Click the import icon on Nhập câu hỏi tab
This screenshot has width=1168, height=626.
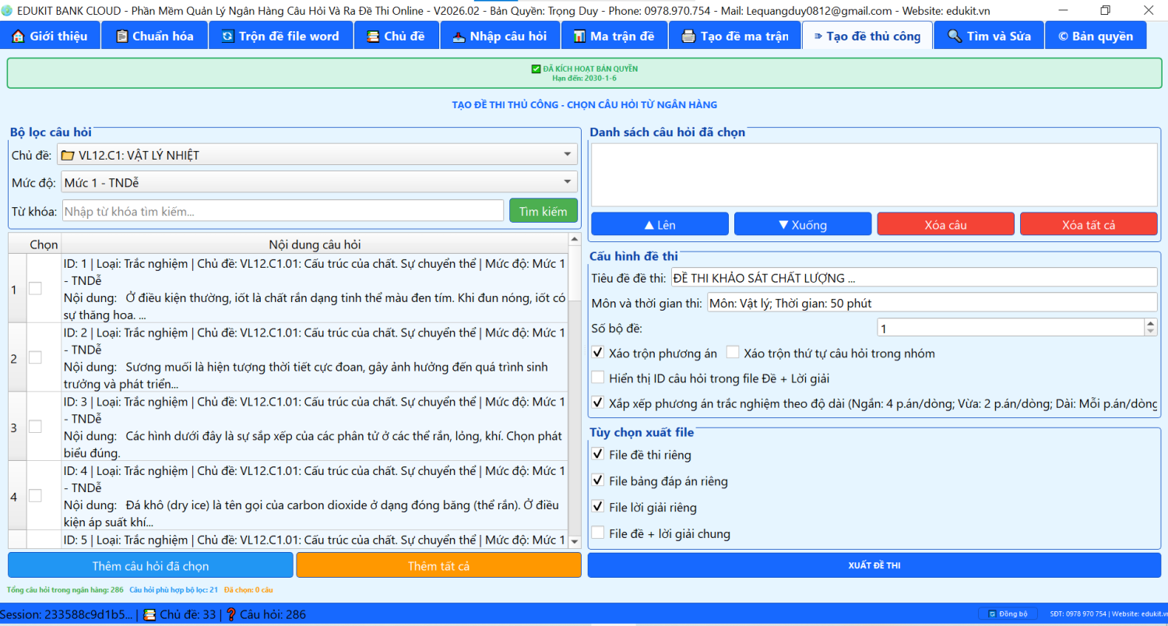click(x=459, y=37)
